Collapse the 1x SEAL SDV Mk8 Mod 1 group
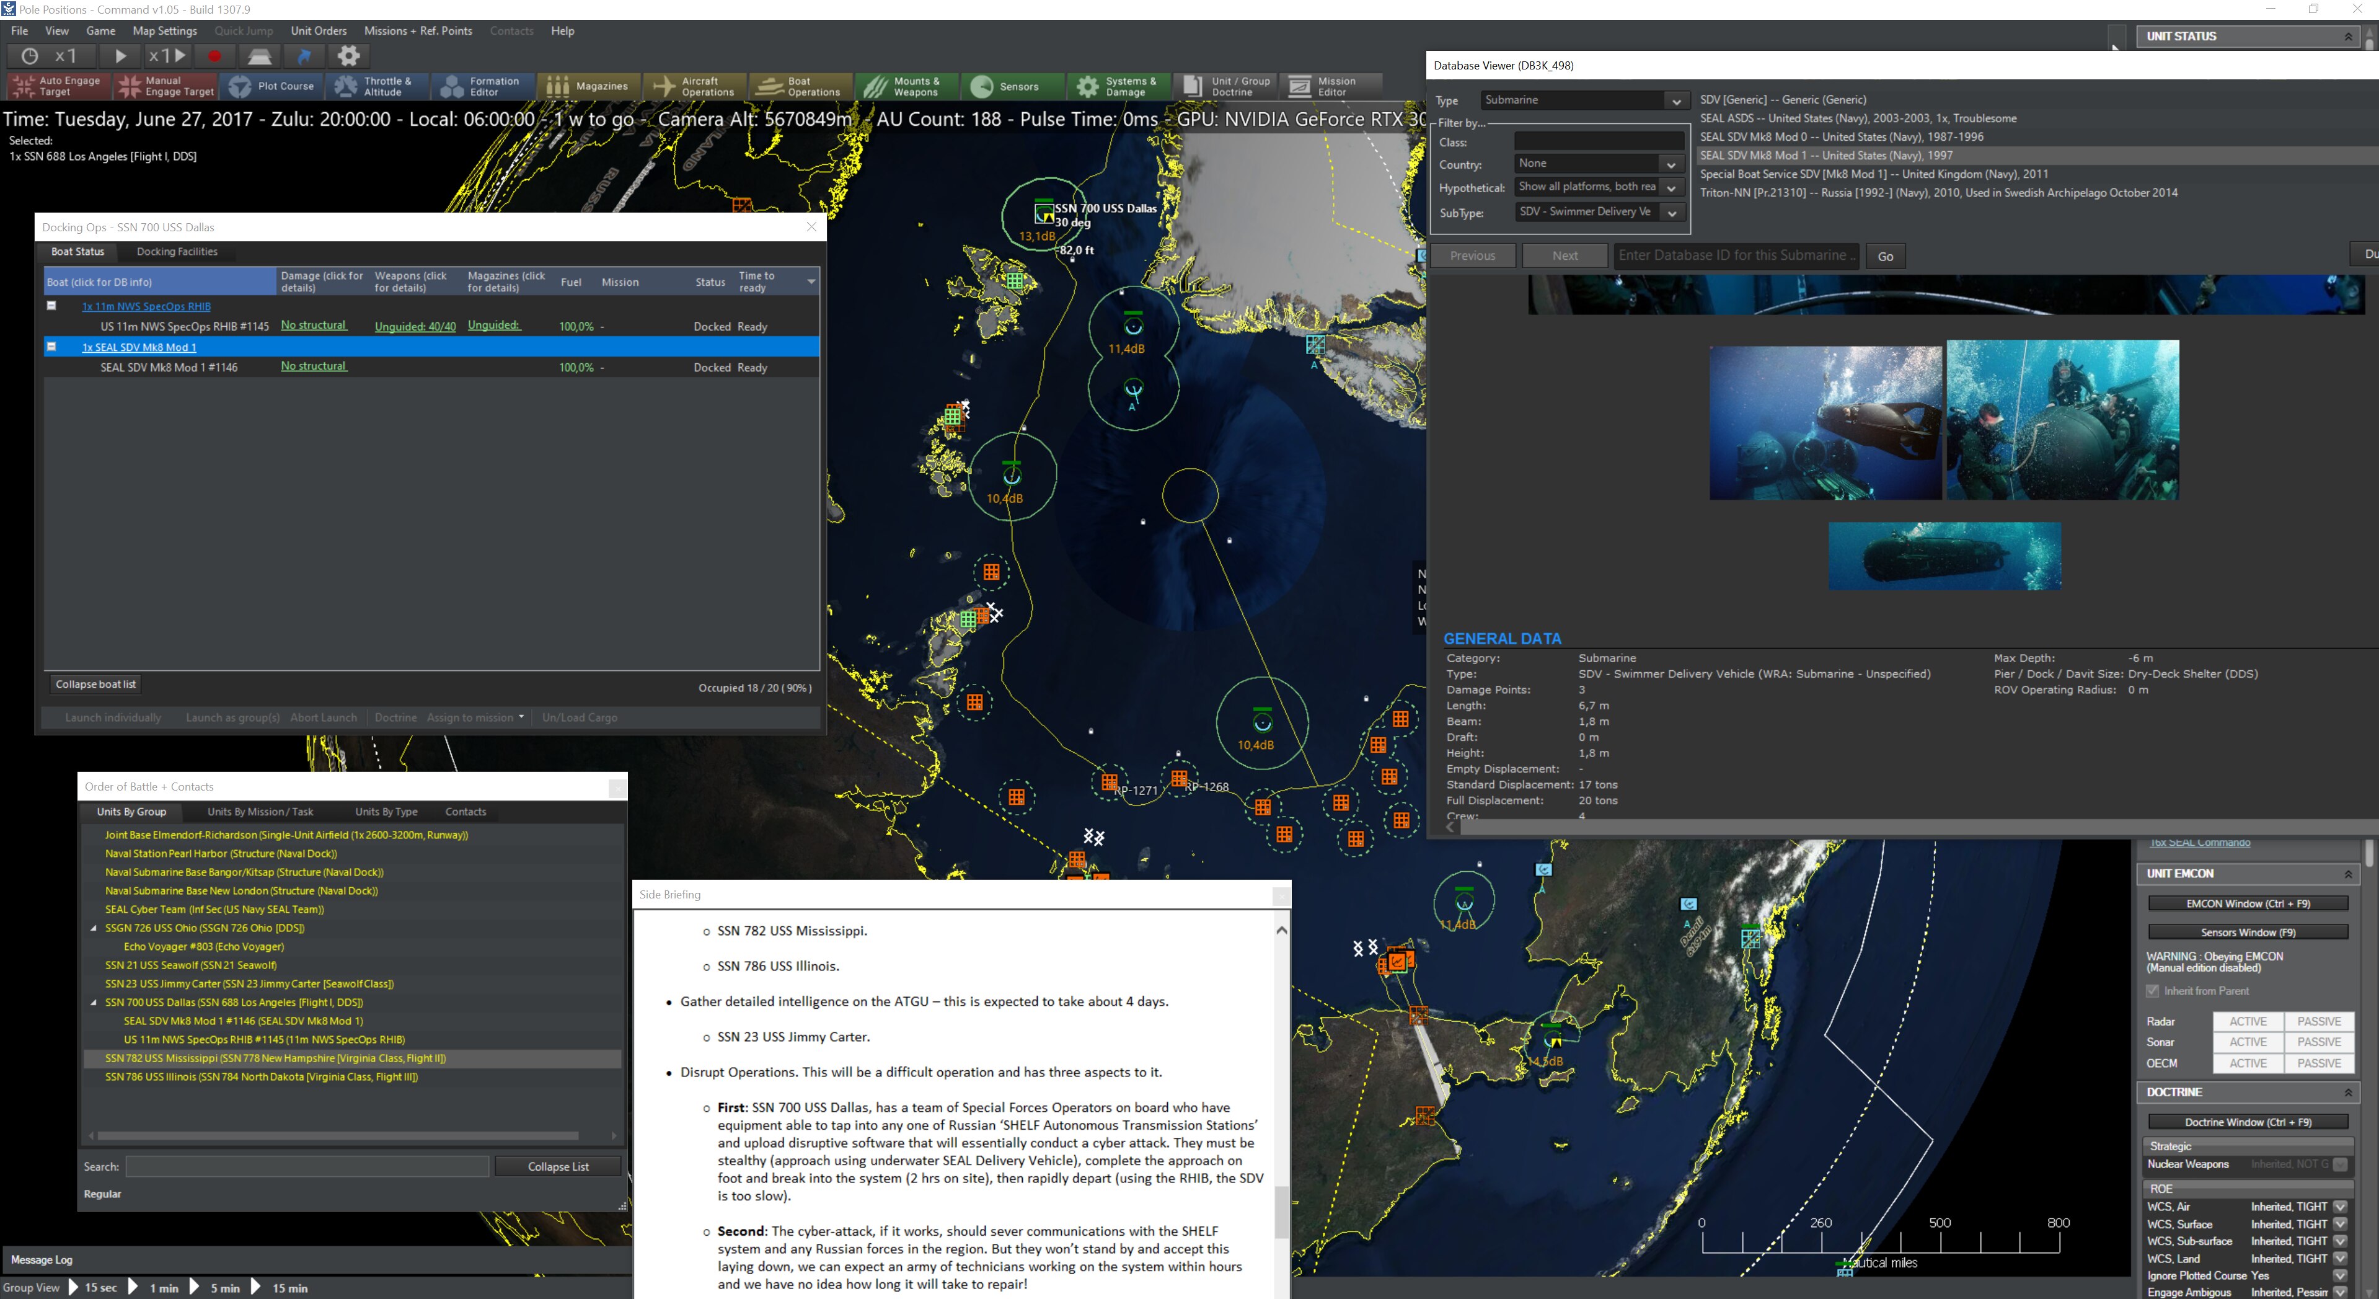This screenshot has width=2379, height=1299. coord(51,347)
